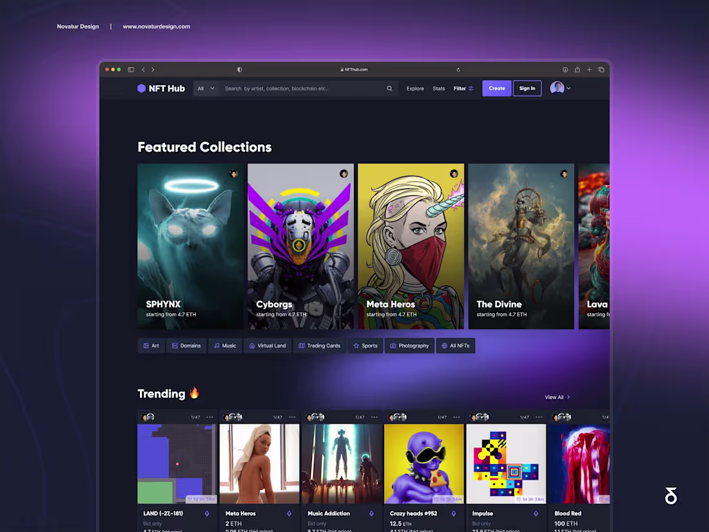Open the Stats menu item
The height and width of the screenshot is (532, 709).
439,88
